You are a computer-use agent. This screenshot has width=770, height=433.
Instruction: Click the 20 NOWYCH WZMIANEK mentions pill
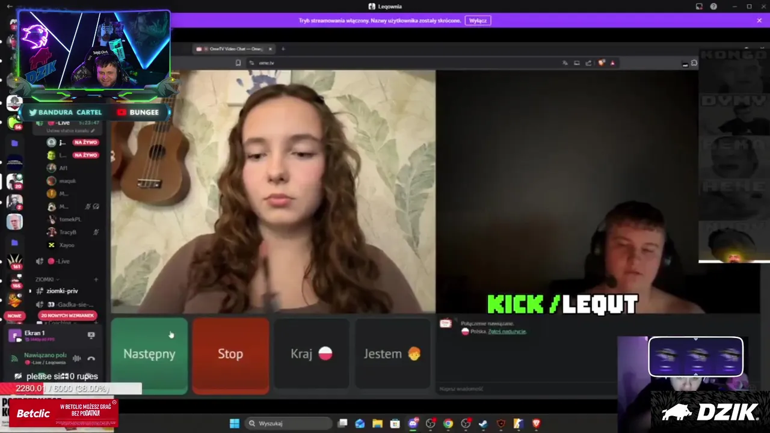tap(67, 315)
